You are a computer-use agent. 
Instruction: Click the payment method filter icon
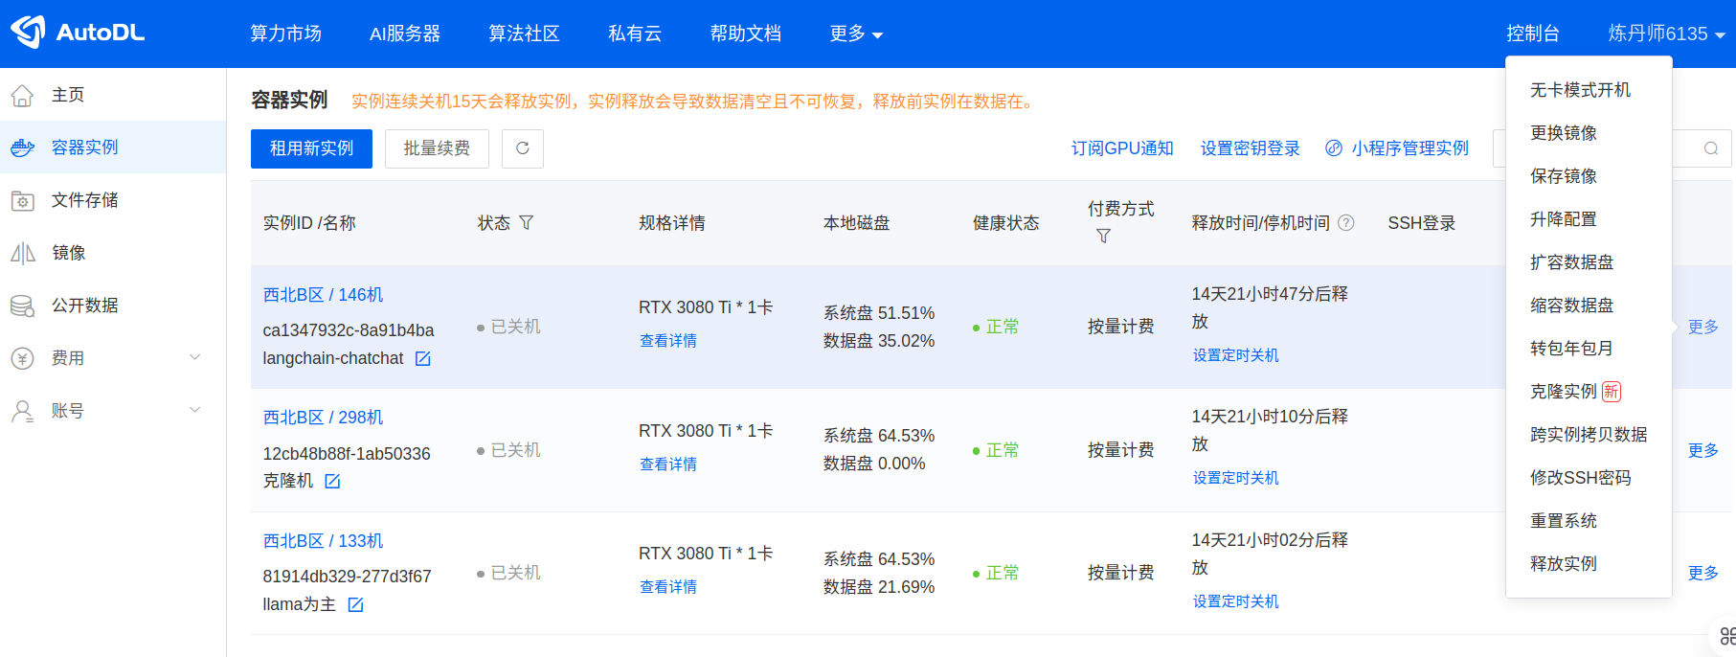[1103, 236]
